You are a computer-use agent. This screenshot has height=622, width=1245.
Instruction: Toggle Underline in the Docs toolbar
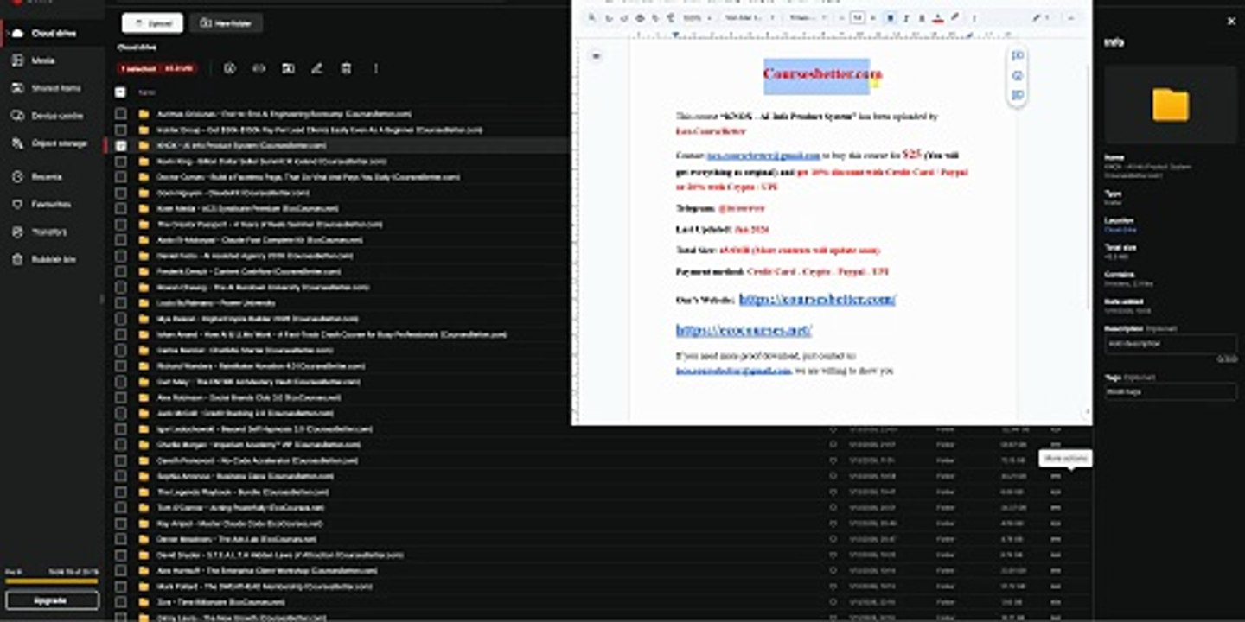[x=922, y=17]
